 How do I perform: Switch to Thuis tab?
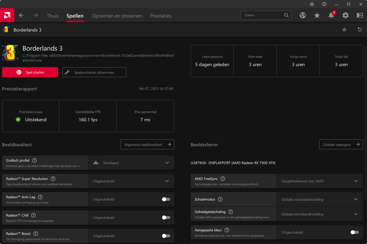(53, 16)
